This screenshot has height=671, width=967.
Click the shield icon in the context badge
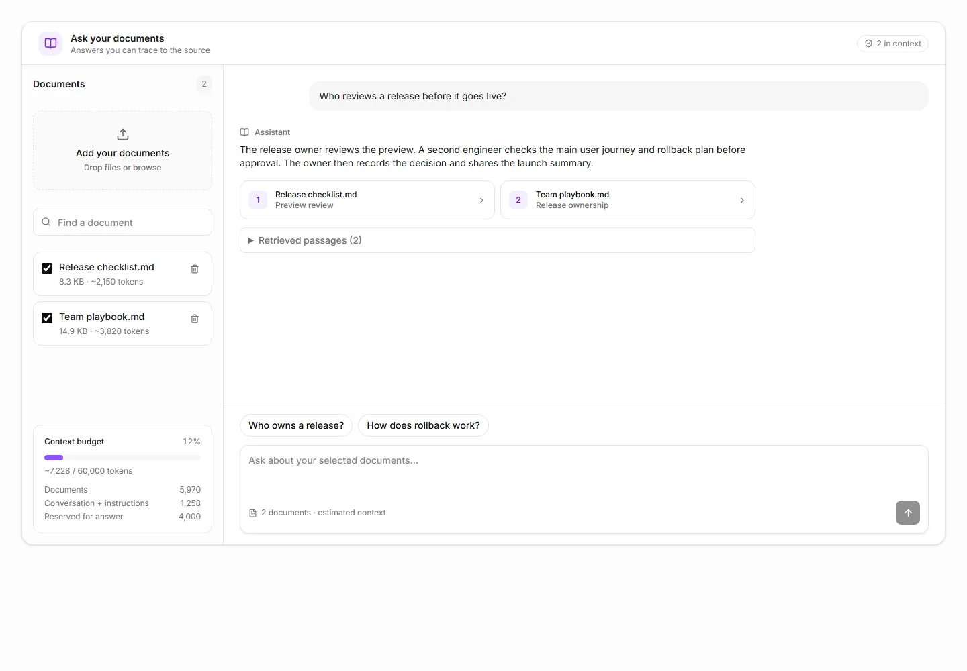click(x=868, y=44)
